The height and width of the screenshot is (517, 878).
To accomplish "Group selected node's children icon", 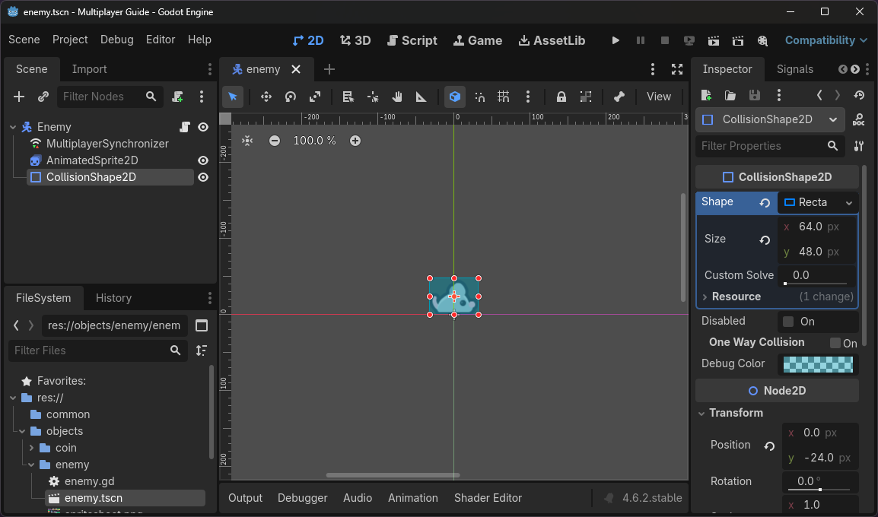I will click(586, 97).
